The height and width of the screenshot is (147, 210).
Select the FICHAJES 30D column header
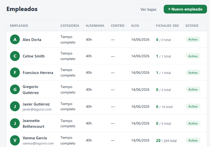point(167,26)
